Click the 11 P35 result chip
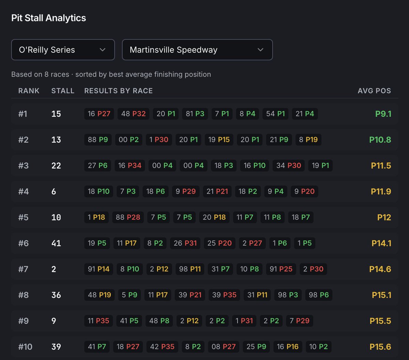Screen dimensions: 409x360 (x=99, y=321)
